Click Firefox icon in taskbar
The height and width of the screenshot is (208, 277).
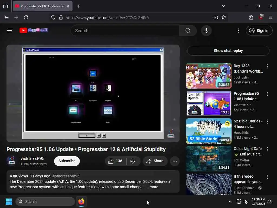point(81,201)
